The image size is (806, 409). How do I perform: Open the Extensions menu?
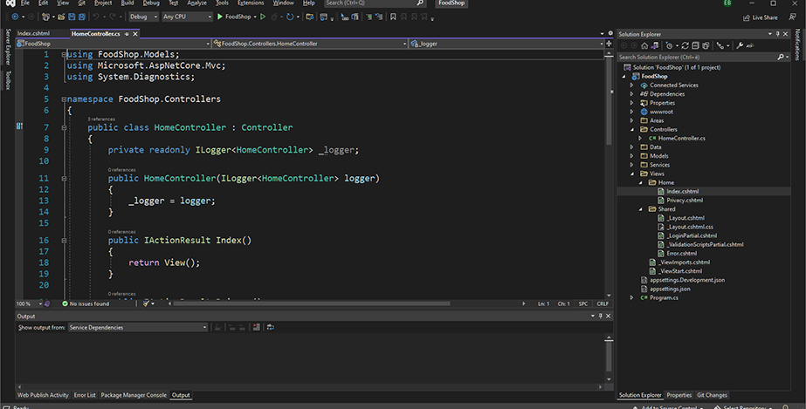click(x=251, y=3)
